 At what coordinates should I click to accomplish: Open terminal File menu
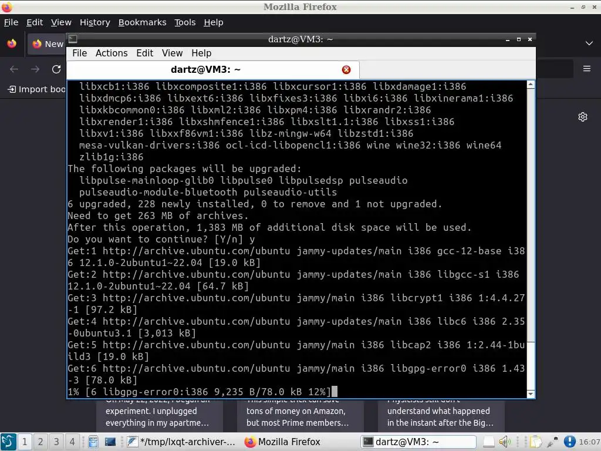pyautogui.click(x=79, y=53)
